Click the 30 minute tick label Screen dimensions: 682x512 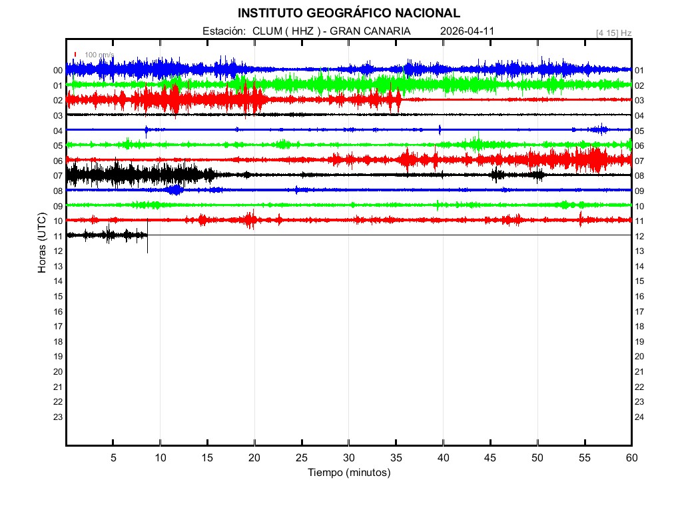348,457
